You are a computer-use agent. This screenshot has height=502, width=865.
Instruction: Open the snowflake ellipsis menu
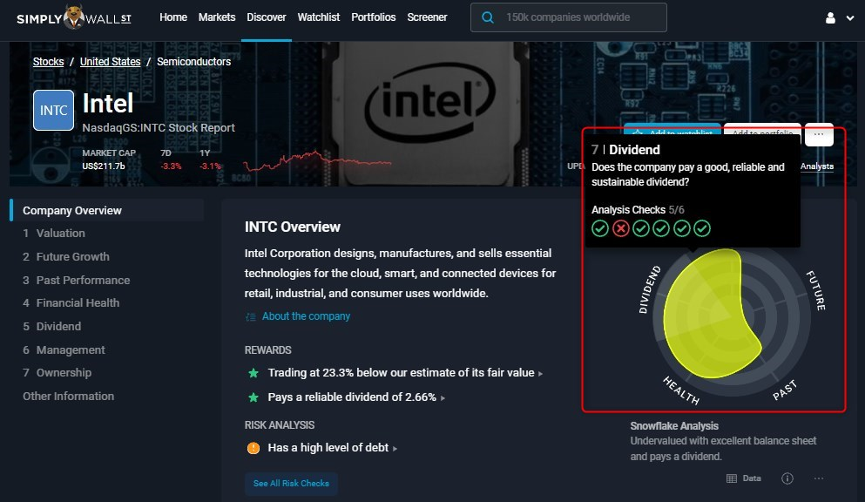(819, 478)
